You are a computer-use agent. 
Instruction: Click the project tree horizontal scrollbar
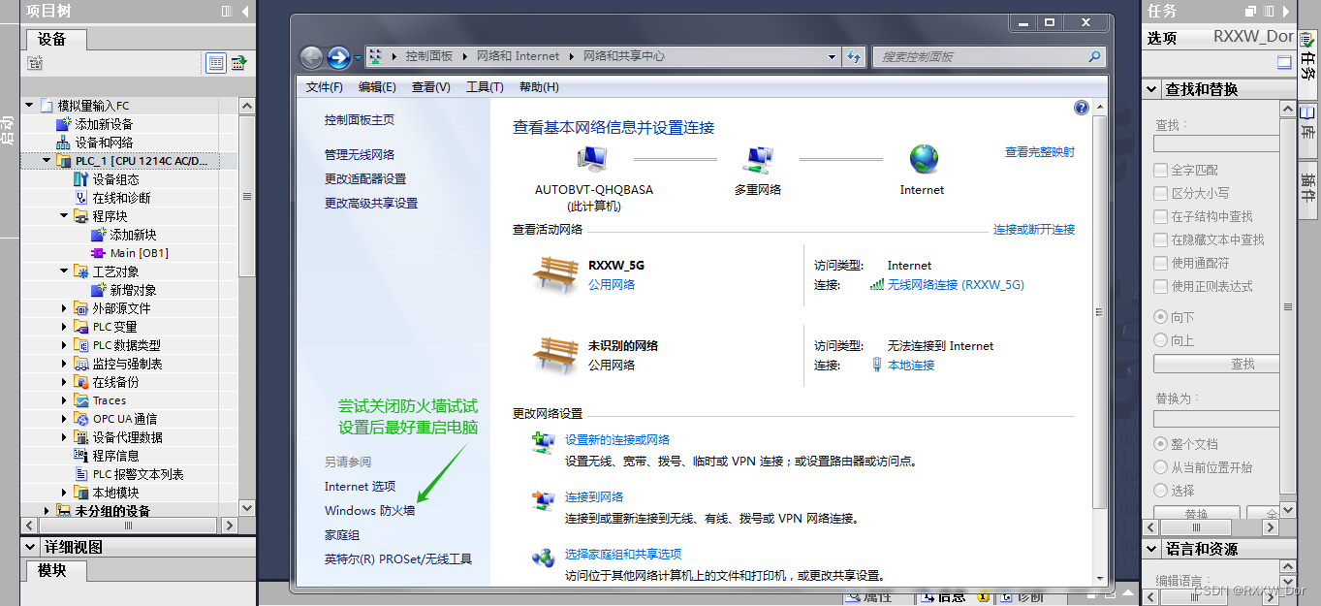[x=128, y=526]
